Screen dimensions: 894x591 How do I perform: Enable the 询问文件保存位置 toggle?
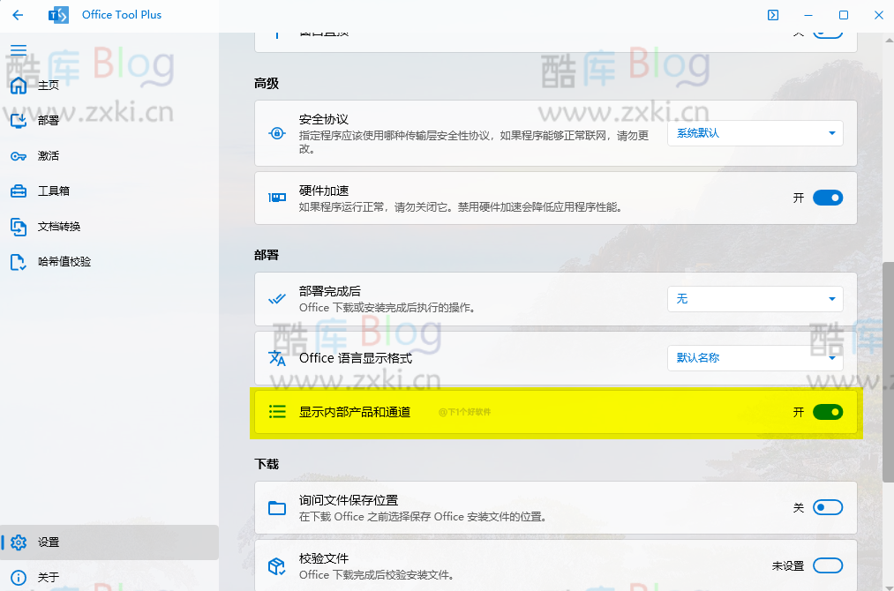click(x=827, y=506)
